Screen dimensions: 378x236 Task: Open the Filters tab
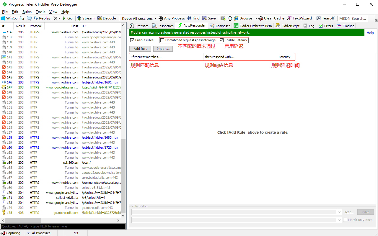coord(326,26)
